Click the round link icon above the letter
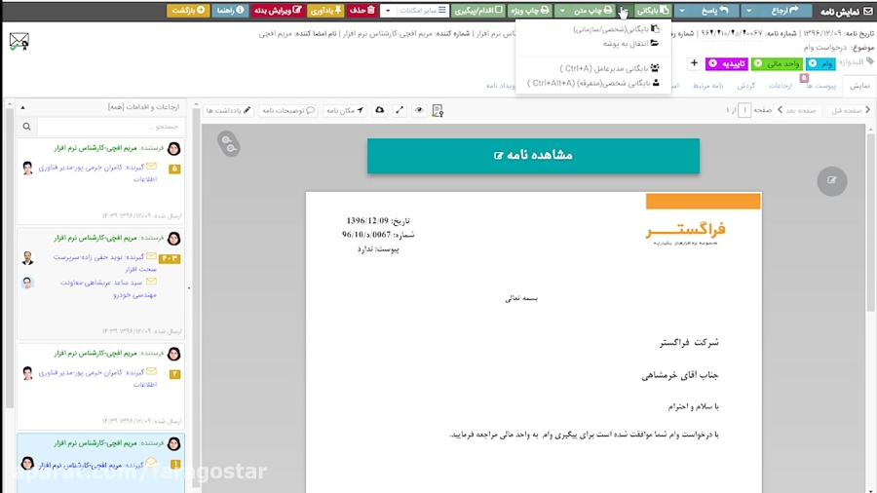The height and width of the screenshot is (493, 877). click(x=229, y=144)
